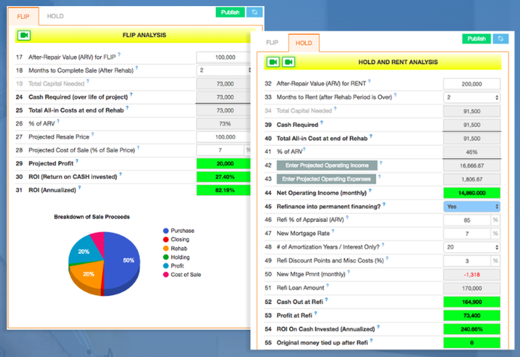Click New Mortgage Rate input field

(x=467, y=234)
